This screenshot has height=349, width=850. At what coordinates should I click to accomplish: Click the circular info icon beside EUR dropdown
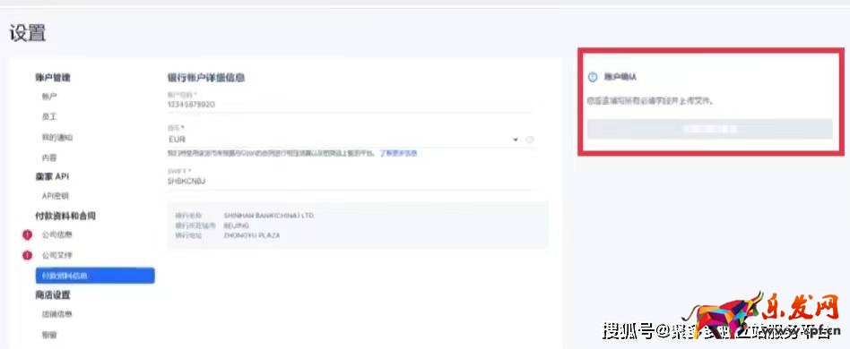pyautogui.click(x=530, y=140)
